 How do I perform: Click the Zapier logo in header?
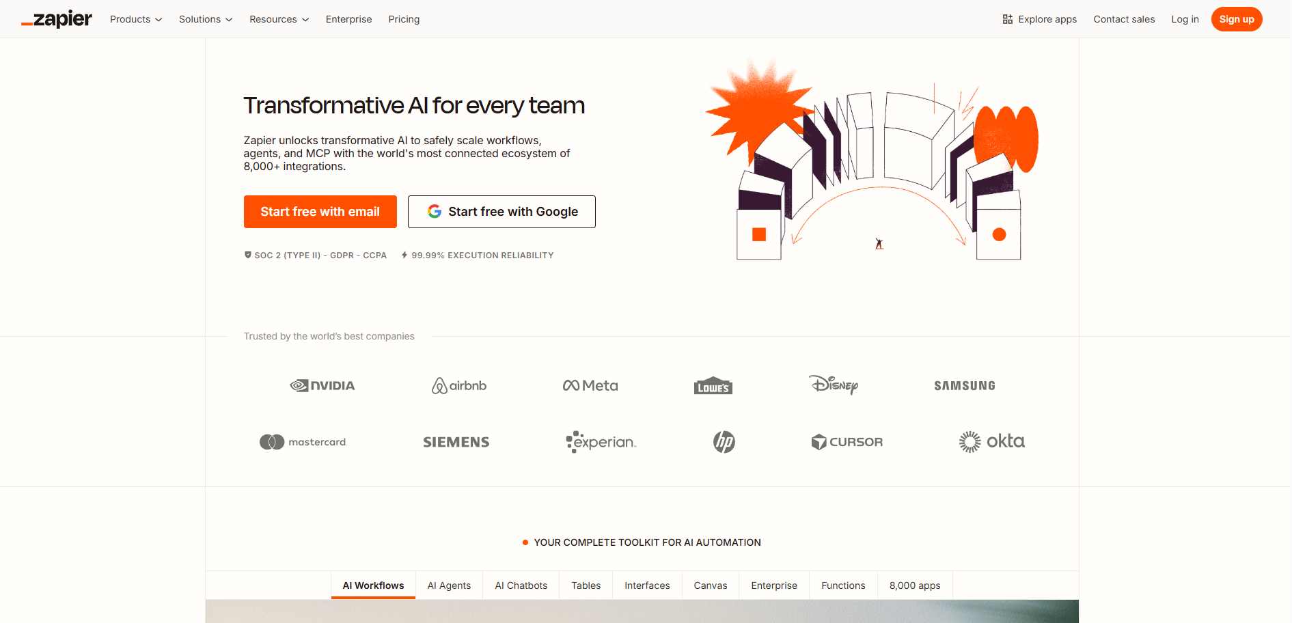[57, 19]
